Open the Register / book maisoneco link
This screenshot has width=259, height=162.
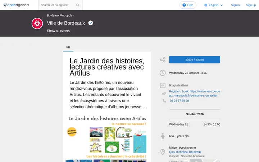pyautogui.click(x=194, y=93)
